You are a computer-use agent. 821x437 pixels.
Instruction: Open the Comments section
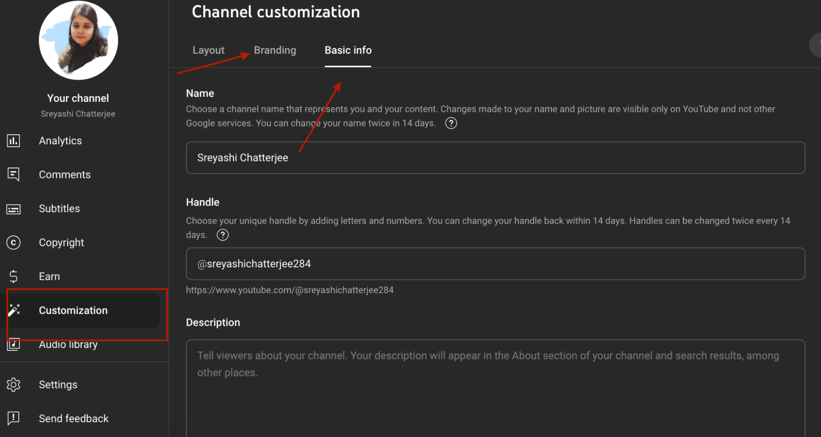(x=64, y=174)
